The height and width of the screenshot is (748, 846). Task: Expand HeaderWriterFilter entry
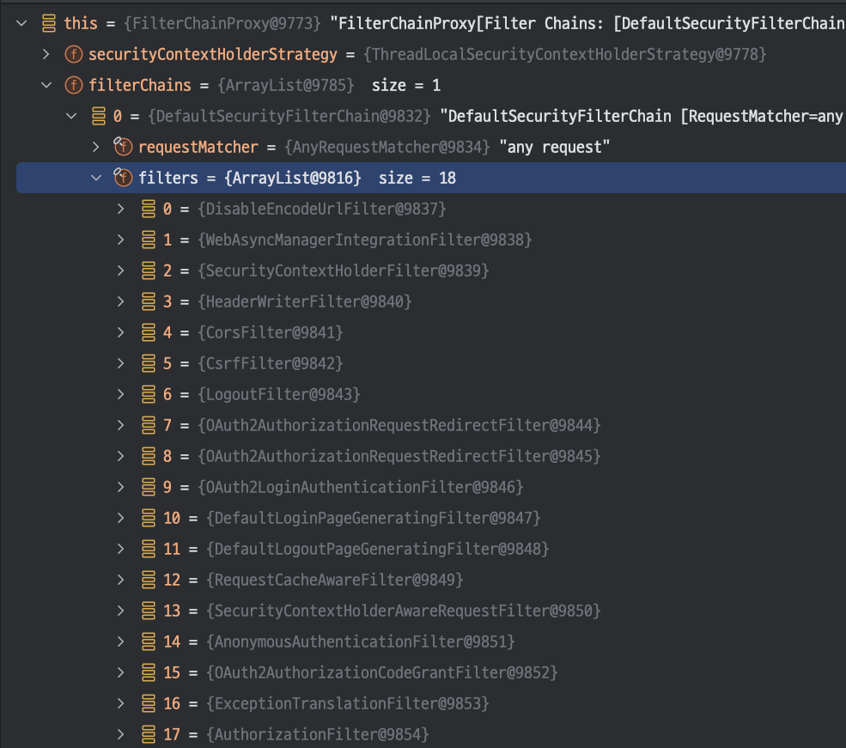click(x=121, y=301)
